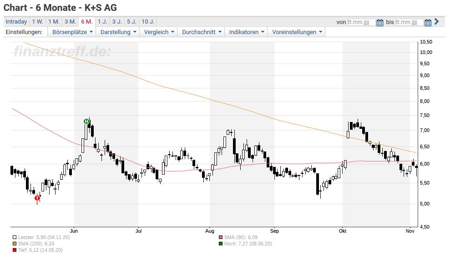450x254 pixels.
Task: Open the 'von' date calendar picker icon
Action: (379, 22)
